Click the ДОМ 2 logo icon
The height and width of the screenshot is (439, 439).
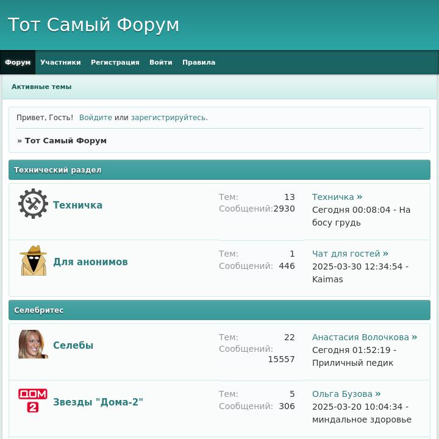(x=33, y=401)
